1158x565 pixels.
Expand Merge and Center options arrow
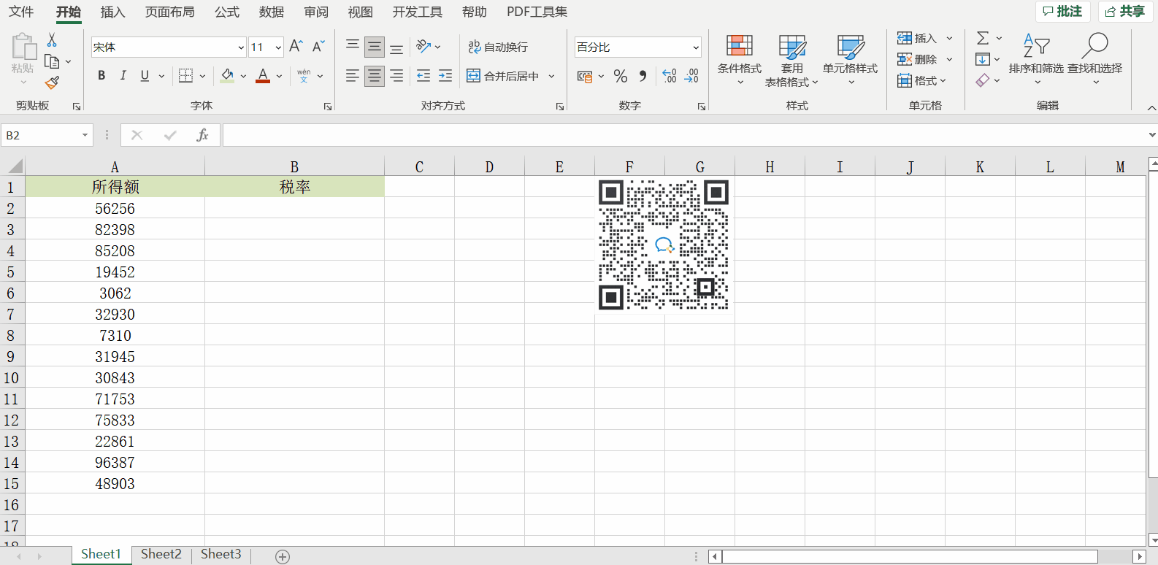[552, 76]
